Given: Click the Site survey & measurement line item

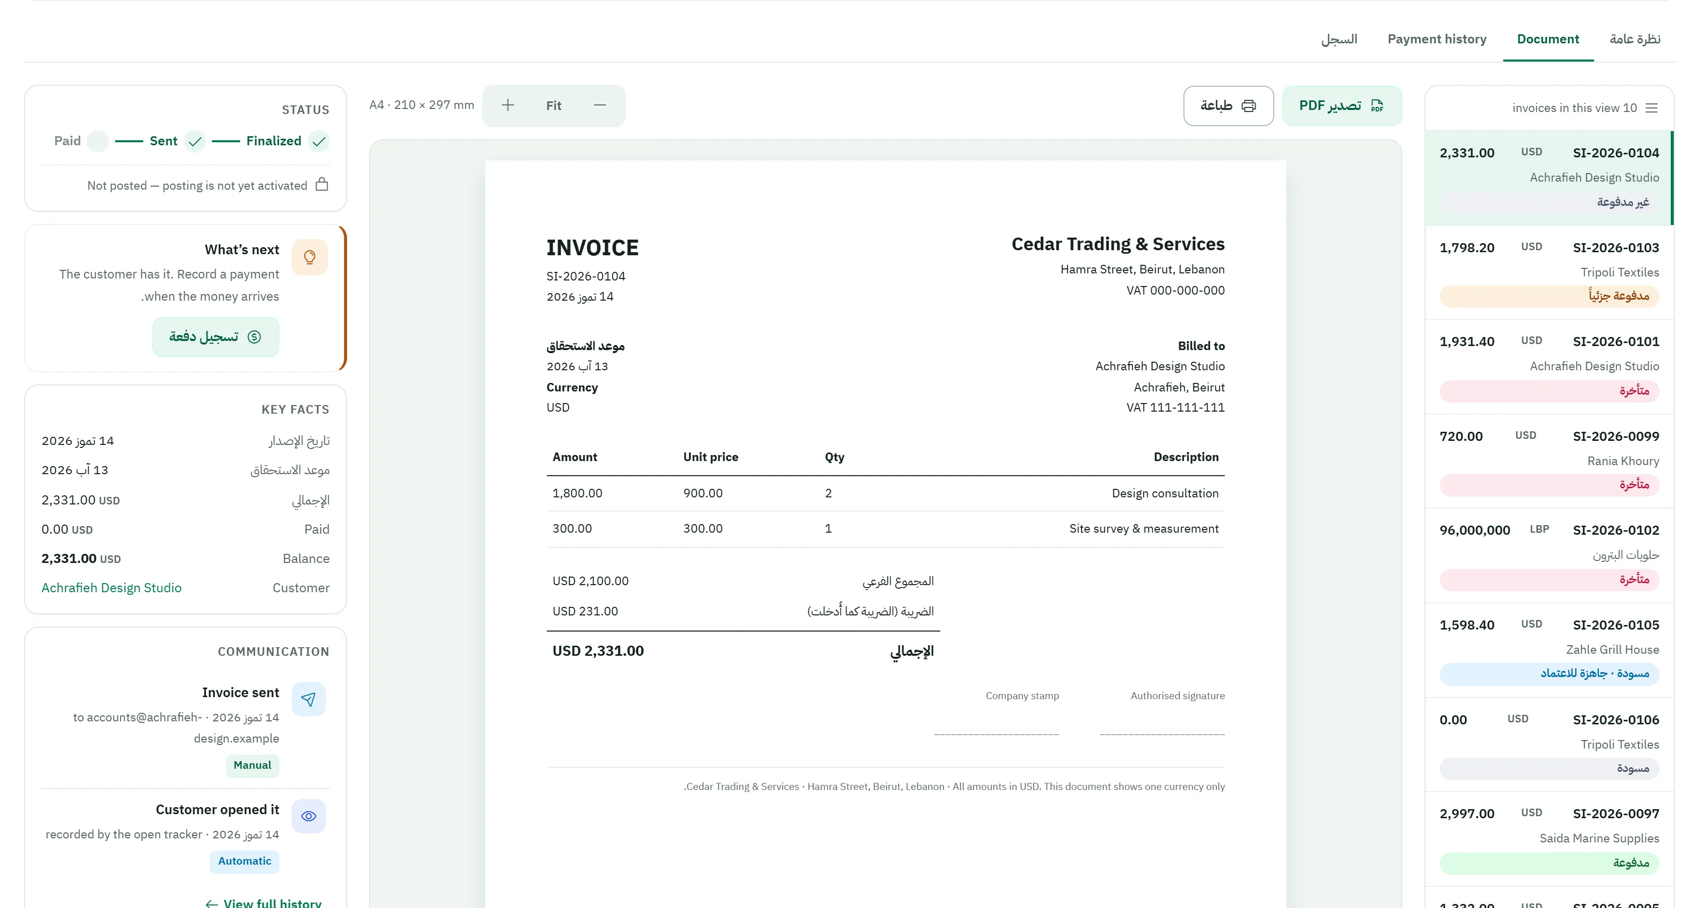Looking at the screenshot, I should click(x=885, y=529).
